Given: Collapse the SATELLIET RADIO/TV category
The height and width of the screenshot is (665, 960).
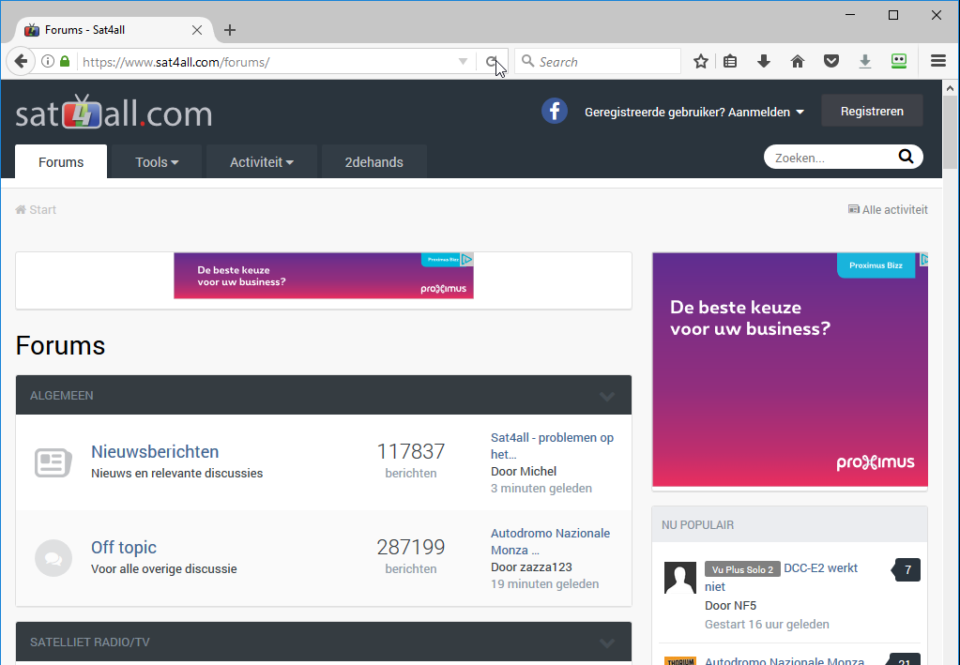Looking at the screenshot, I should 607,642.
